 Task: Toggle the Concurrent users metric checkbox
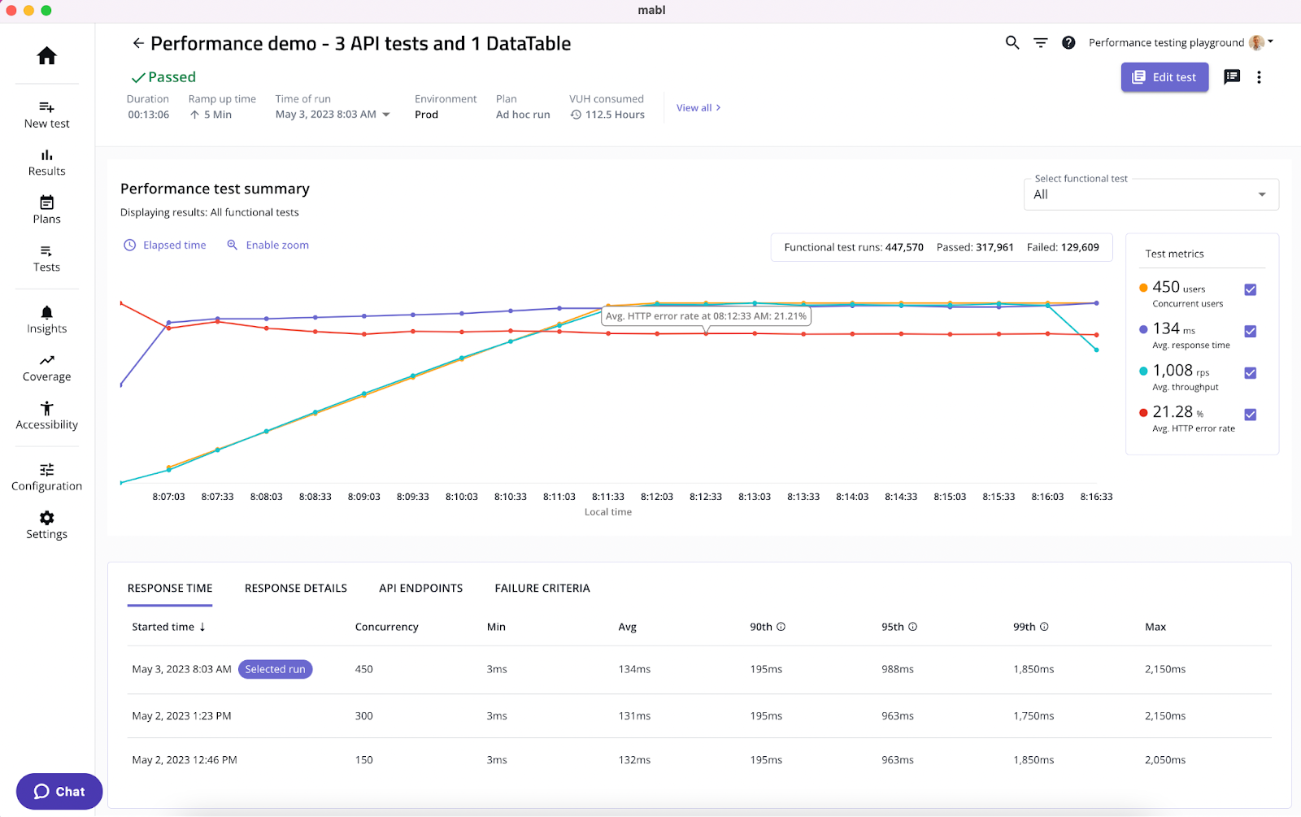(x=1250, y=289)
